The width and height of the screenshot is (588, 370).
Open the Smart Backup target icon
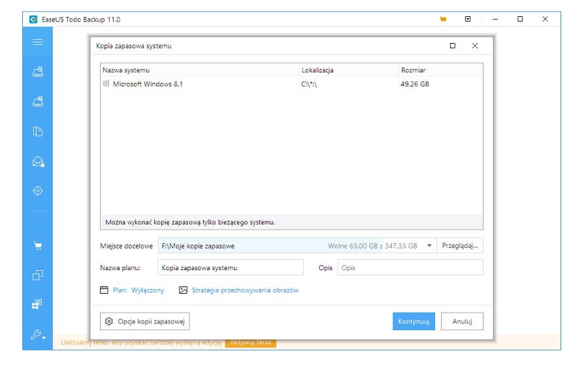tap(37, 191)
